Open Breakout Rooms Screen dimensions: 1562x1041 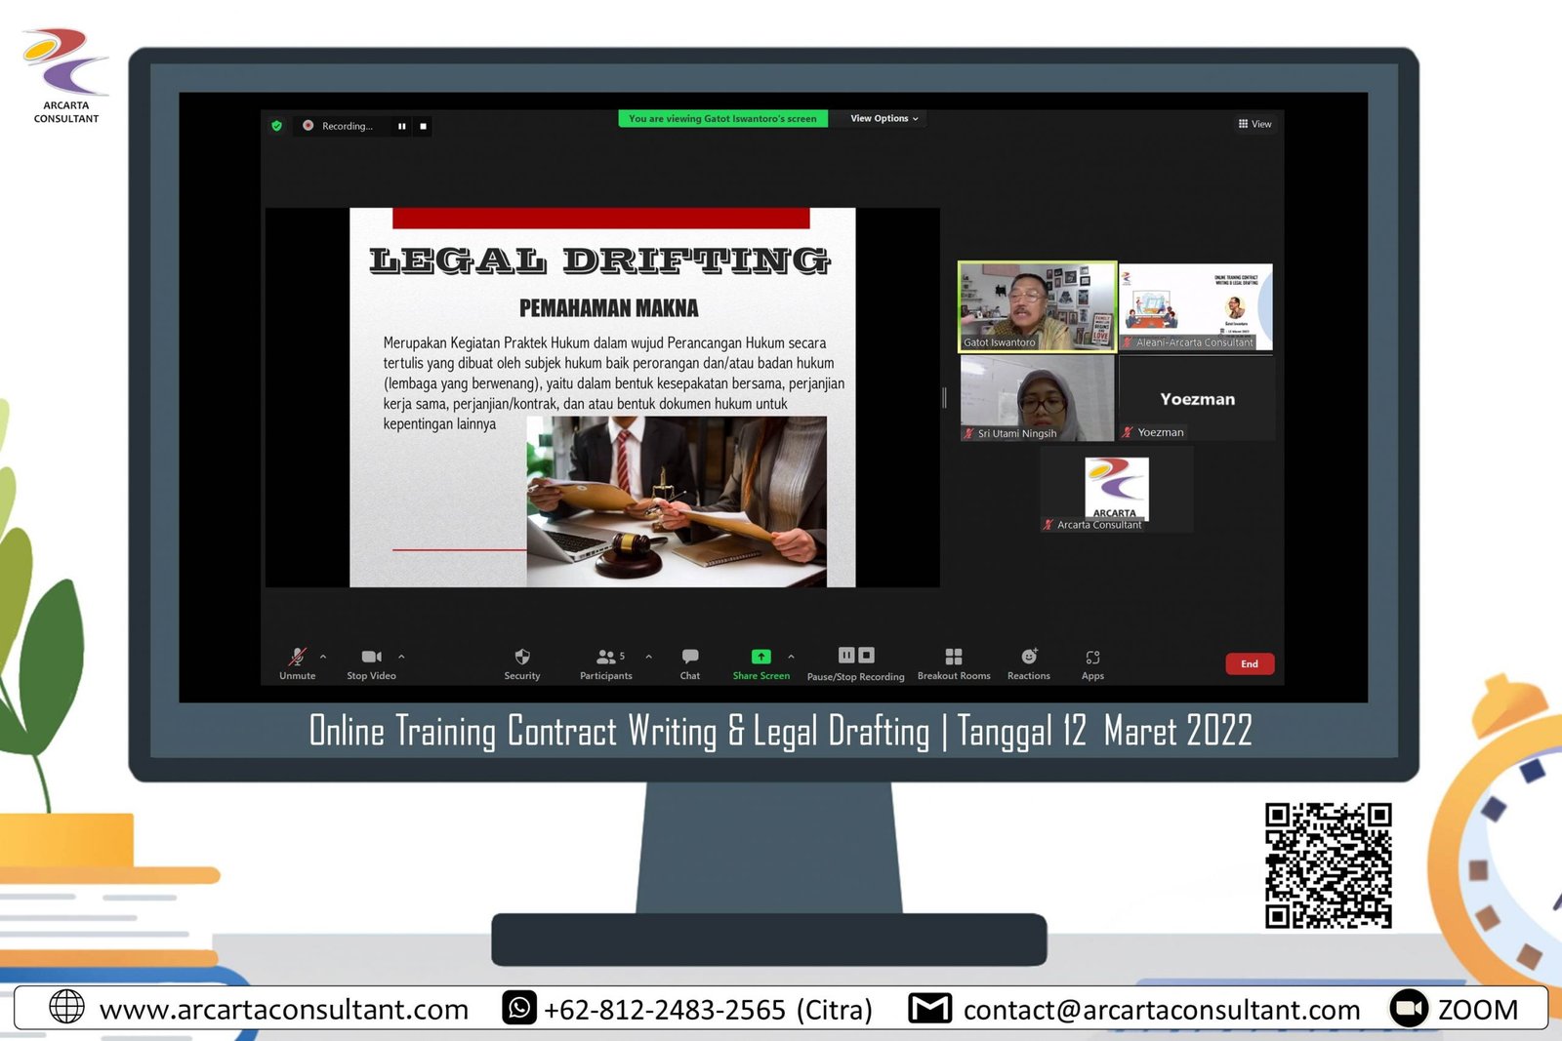point(954,658)
